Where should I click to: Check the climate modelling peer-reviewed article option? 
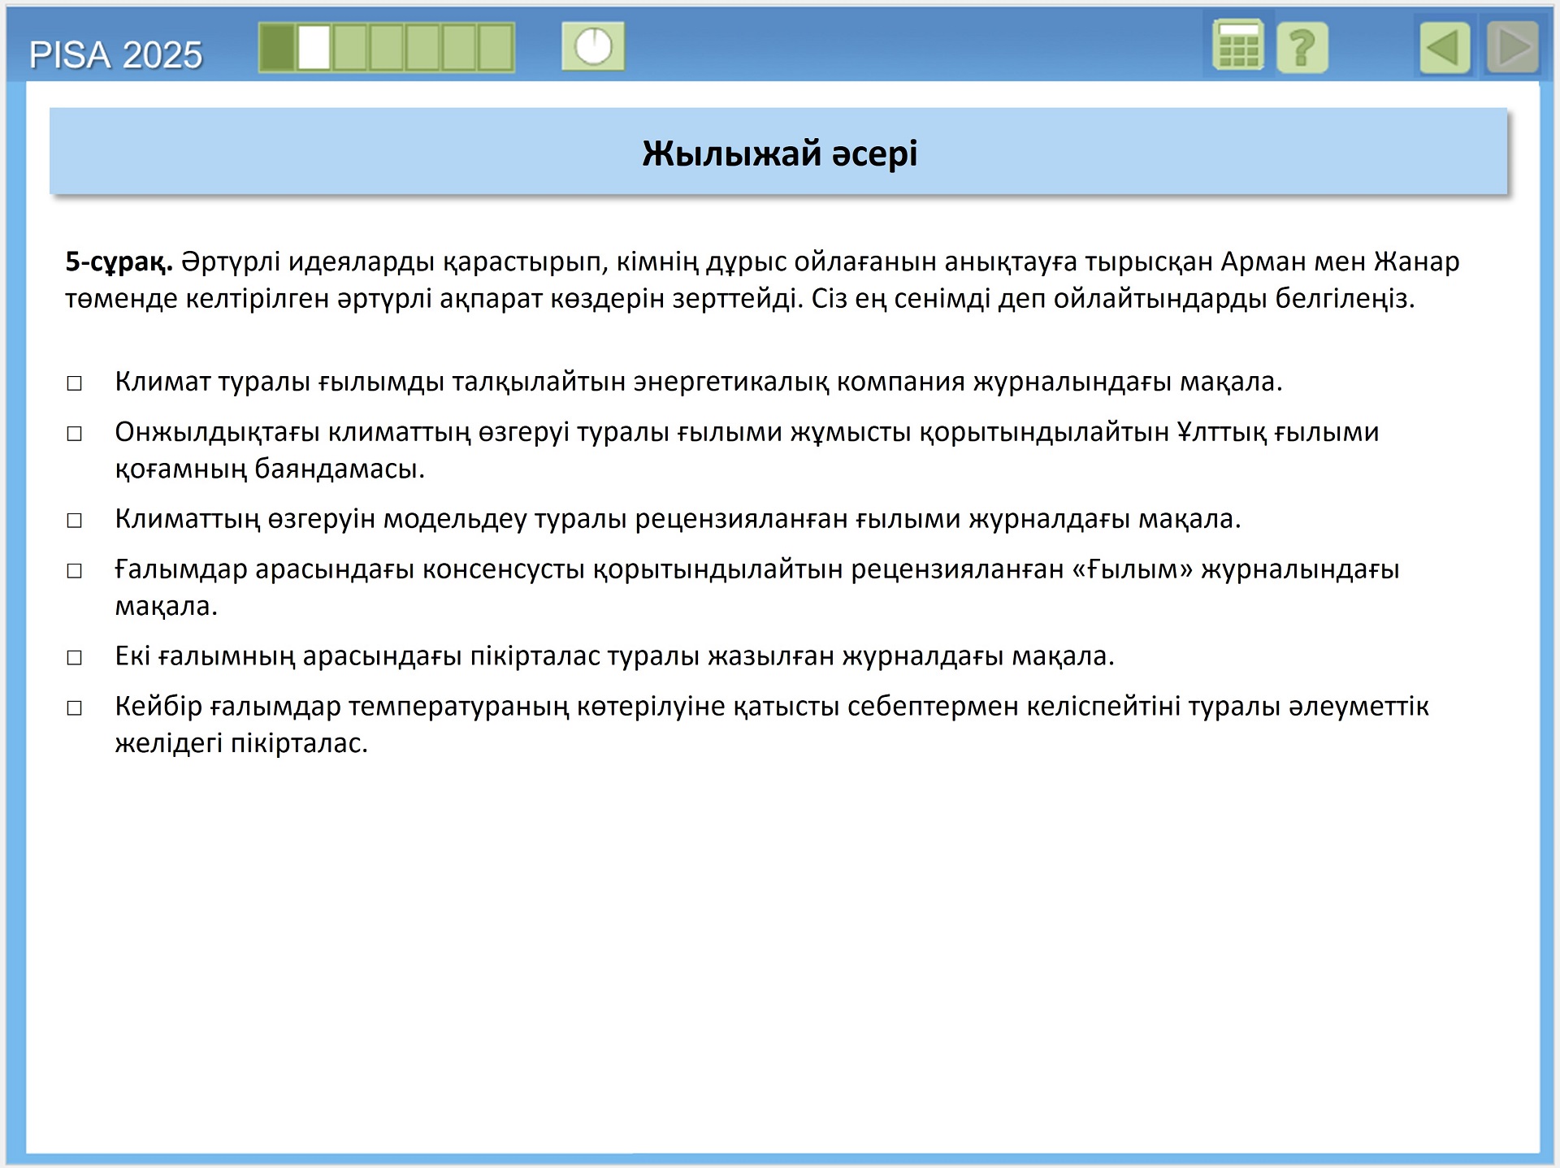tap(75, 520)
